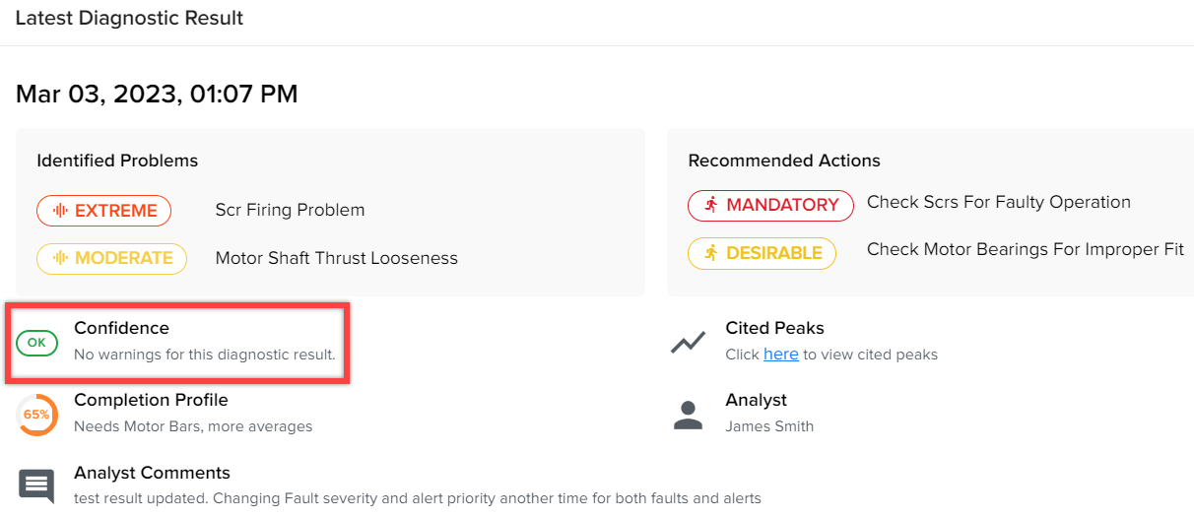Click the Latest Diagnostic Result title

[x=129, y=18]
